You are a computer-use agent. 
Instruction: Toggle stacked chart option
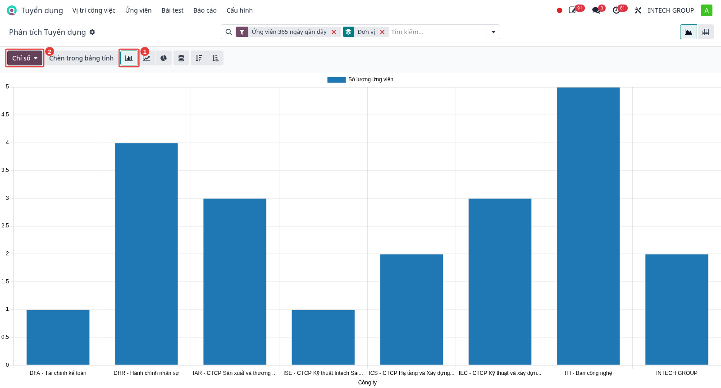181,58
